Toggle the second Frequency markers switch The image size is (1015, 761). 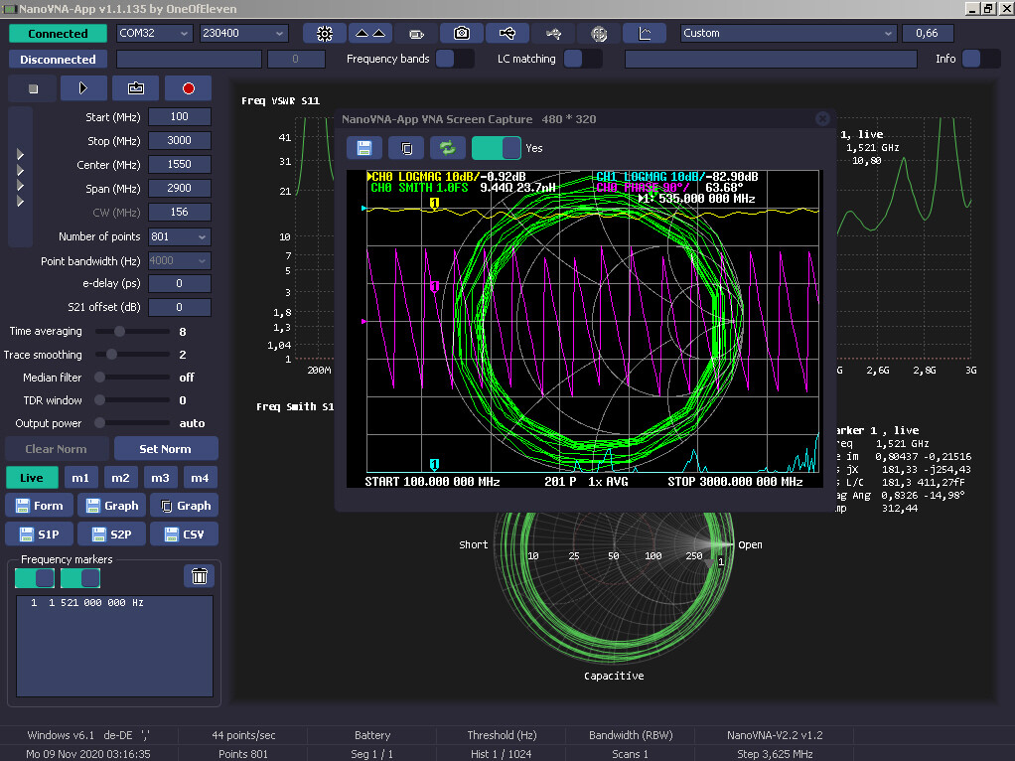point(80,578)
